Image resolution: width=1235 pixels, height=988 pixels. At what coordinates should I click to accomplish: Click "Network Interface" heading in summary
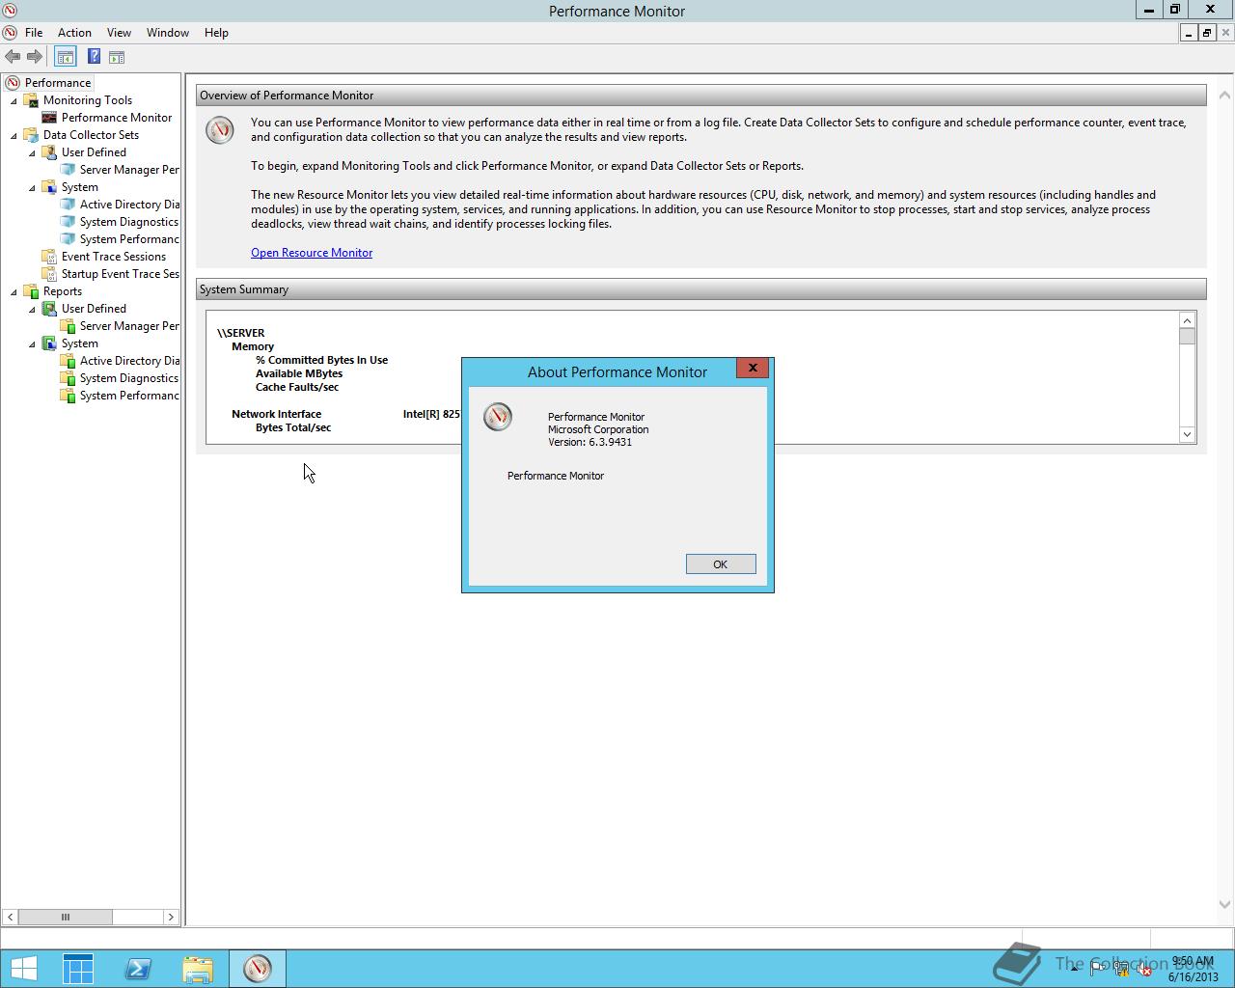pos(276,414)
